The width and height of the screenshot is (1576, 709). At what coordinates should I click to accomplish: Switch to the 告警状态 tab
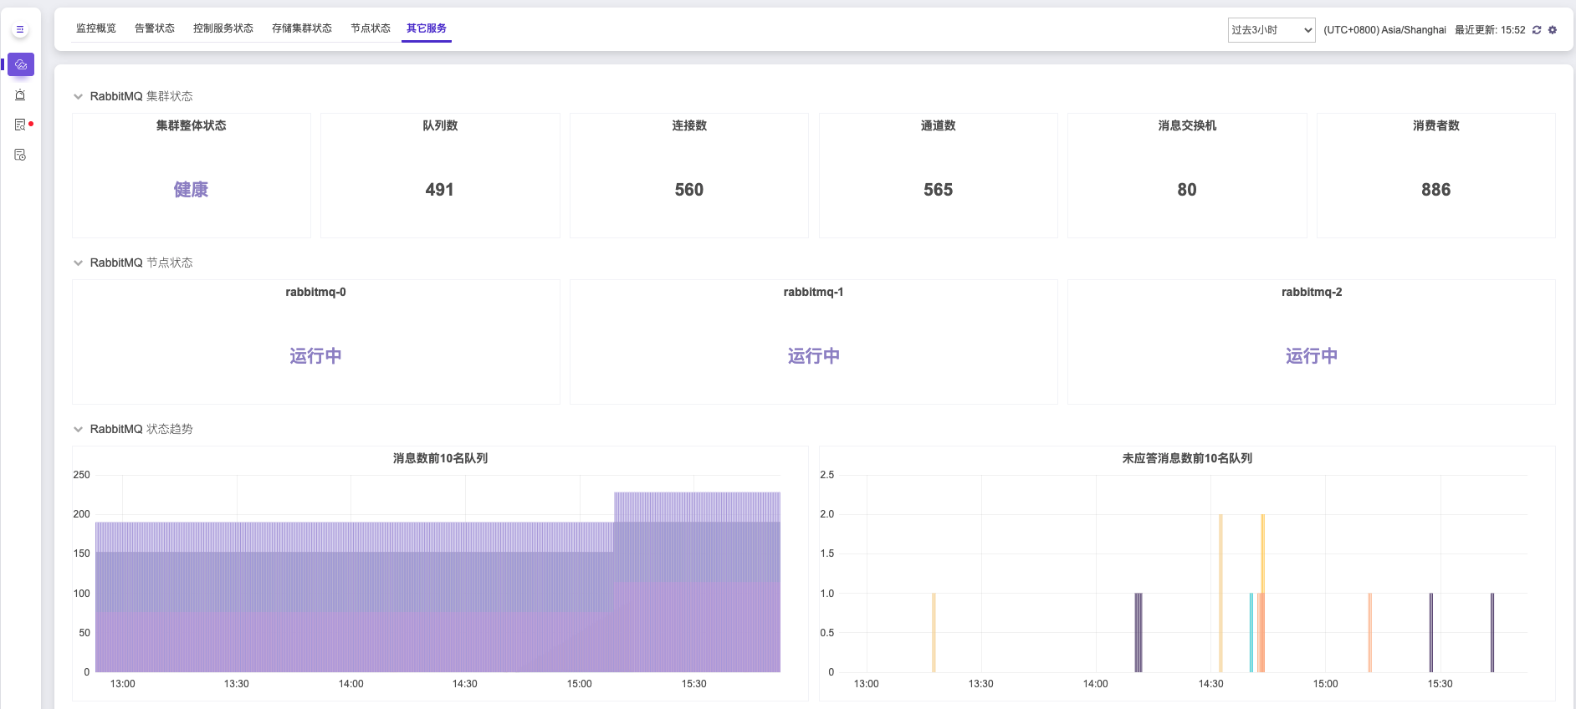(x=155, y=28)
